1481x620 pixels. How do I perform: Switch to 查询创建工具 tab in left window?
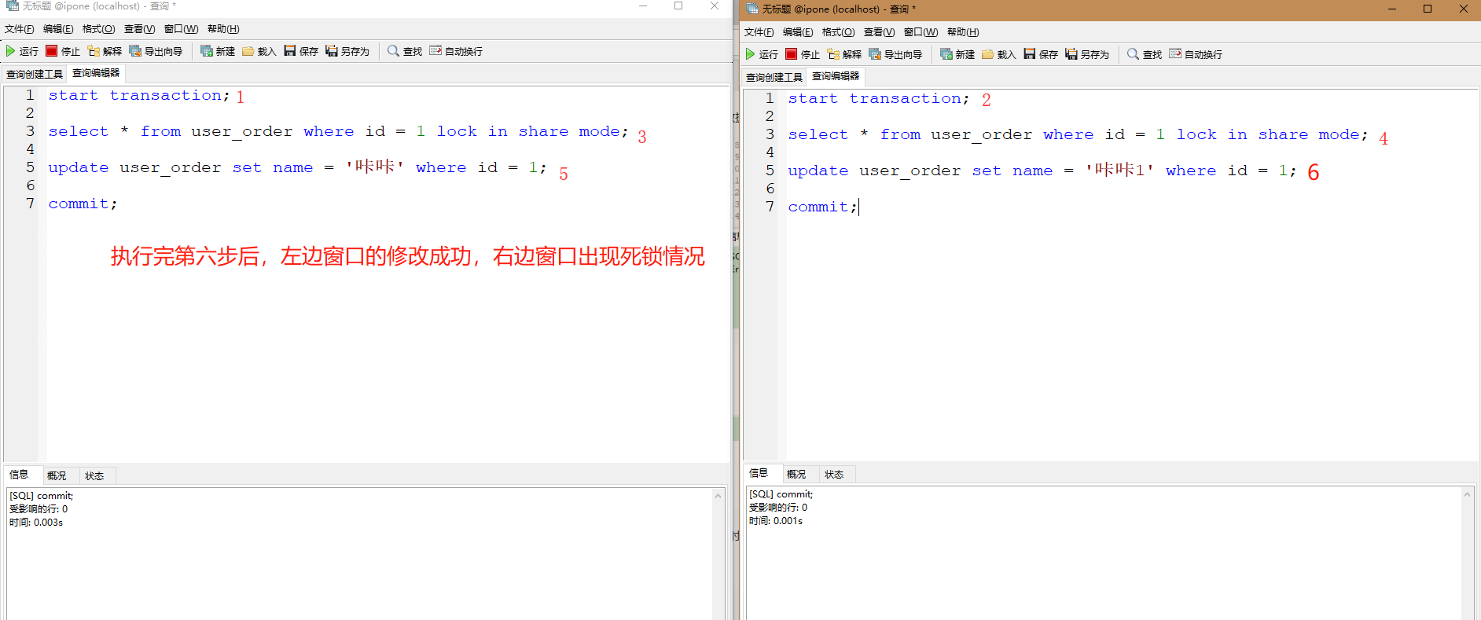pos(35,74)
